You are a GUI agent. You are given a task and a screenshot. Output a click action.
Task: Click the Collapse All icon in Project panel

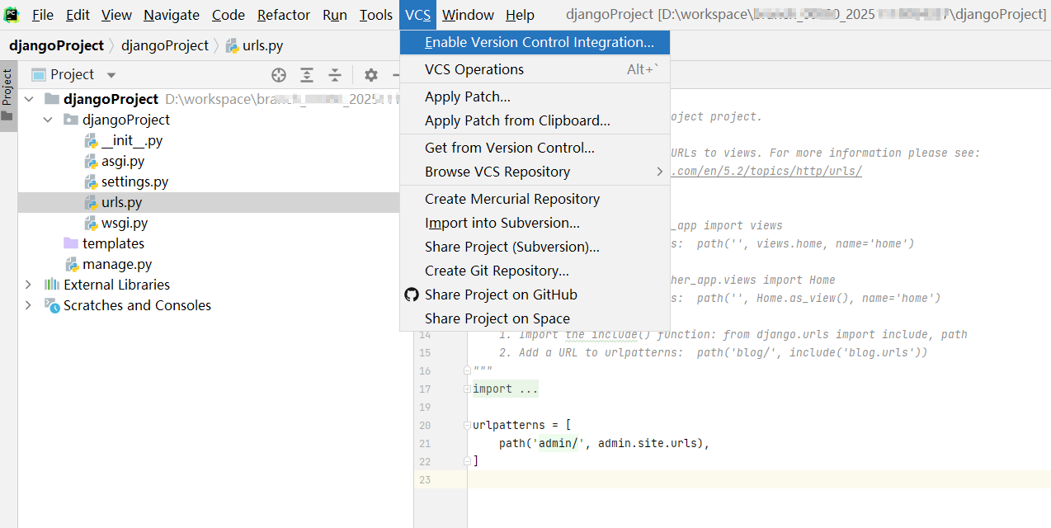point(335,75)
